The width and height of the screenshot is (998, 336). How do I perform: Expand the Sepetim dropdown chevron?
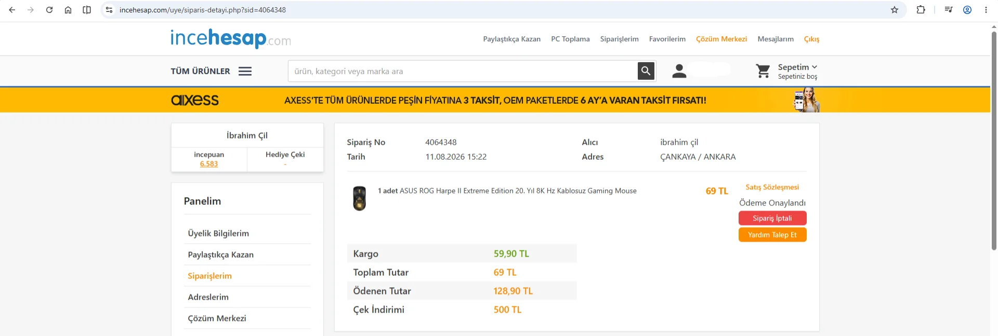pyautogui.click(x=815, y=67)
